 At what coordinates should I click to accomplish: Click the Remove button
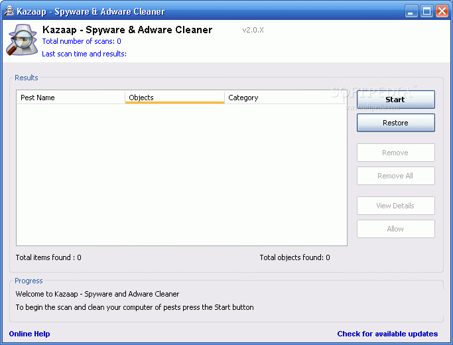395,153
